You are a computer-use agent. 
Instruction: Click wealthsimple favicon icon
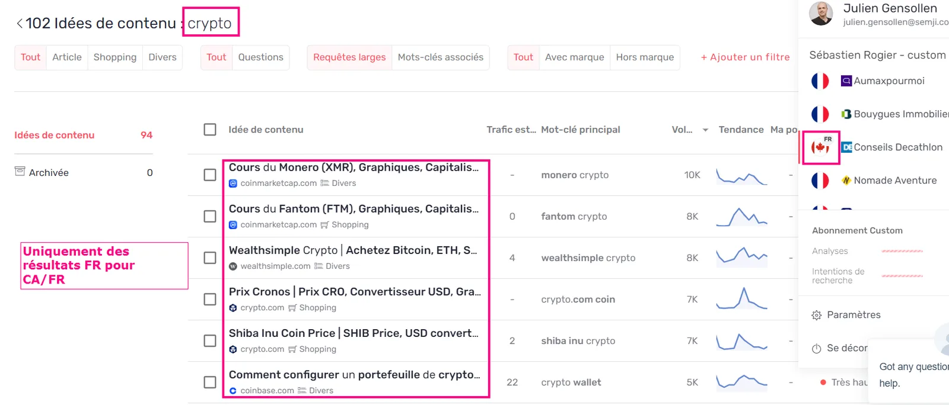click(x=233, y=266)
